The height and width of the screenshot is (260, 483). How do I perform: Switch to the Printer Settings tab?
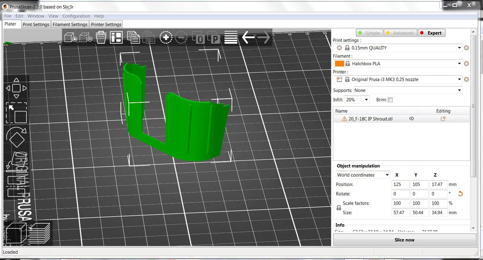coord(106,25)
